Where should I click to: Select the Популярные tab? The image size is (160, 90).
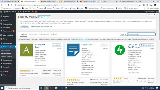(x=33, y=34)
